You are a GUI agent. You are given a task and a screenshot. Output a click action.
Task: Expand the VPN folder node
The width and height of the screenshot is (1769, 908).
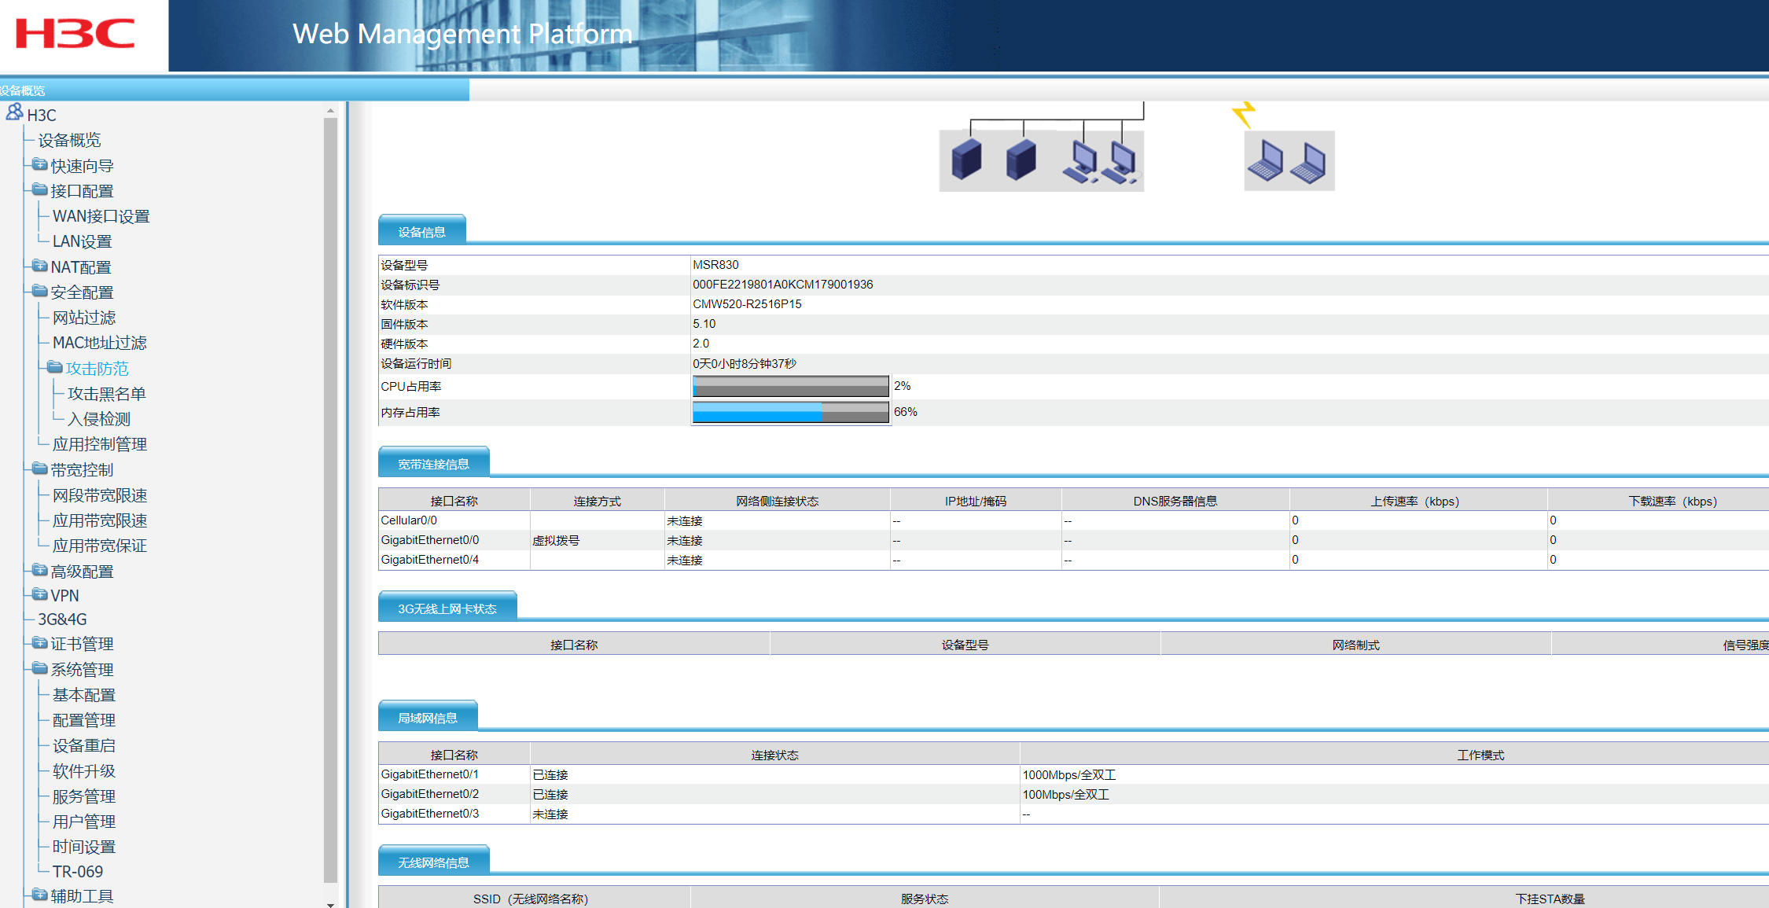(x=39, y=594)
